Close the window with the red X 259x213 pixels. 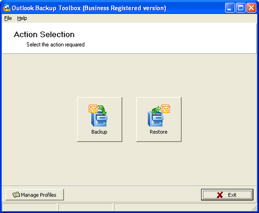pyautogui.click(x=251, y=8)
